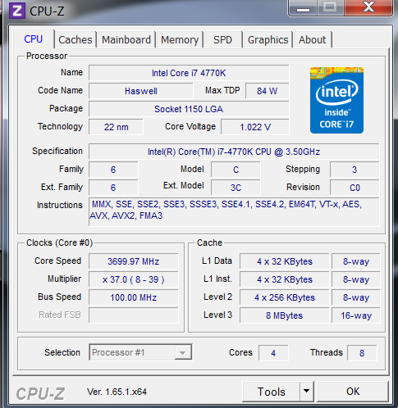Go to the Graphics tab
The image size is (398, 408).
point(268,40)
